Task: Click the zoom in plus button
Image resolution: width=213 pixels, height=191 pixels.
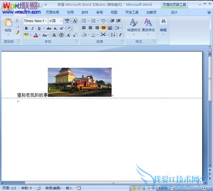Action: [x=204, y=188]
